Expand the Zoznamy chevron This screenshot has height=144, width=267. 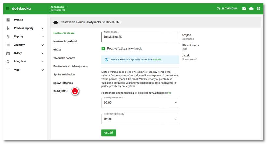[x=43, y=45]
